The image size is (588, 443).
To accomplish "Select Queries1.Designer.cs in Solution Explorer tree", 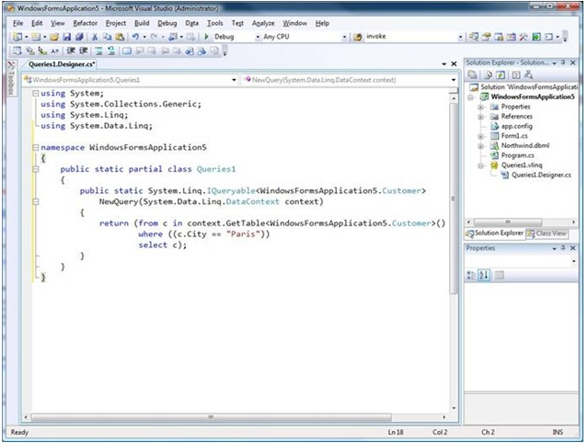I will point(541,175).
